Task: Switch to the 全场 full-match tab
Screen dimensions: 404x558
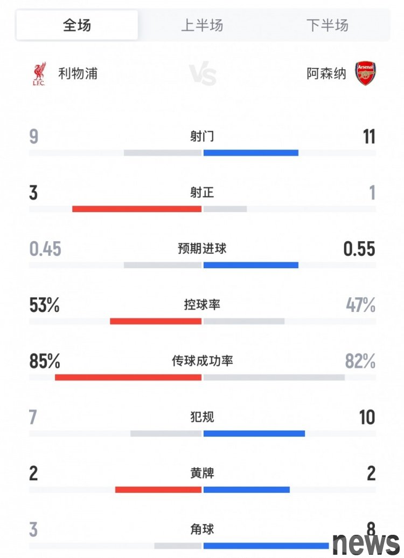Action: [x=77, y=25]
